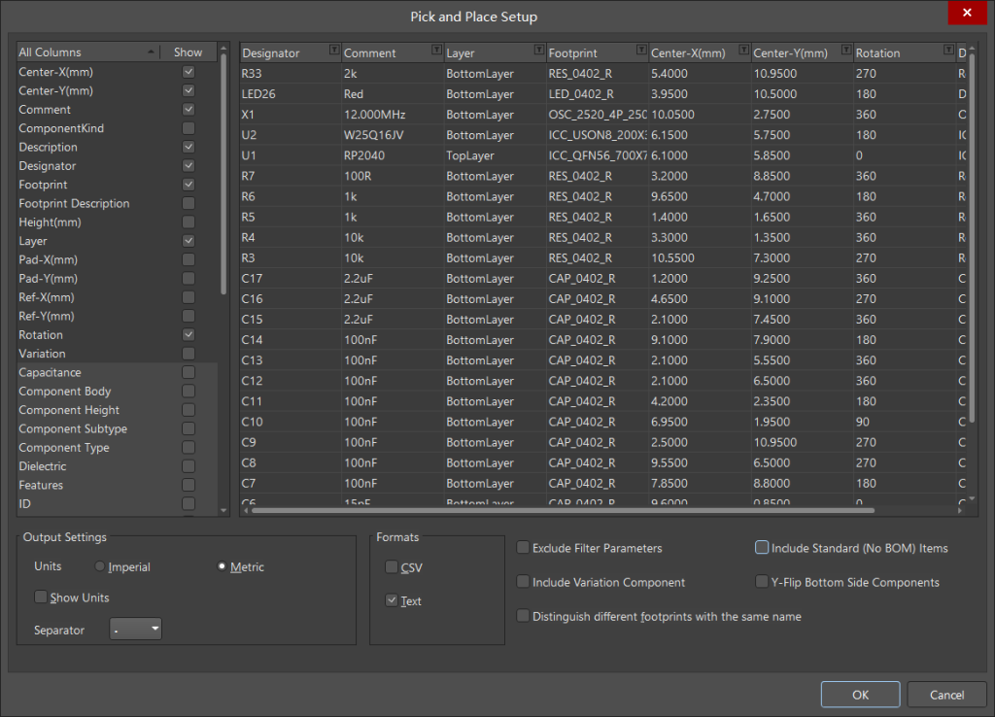Open filter icon on Comment column

[x=436, y=51]
